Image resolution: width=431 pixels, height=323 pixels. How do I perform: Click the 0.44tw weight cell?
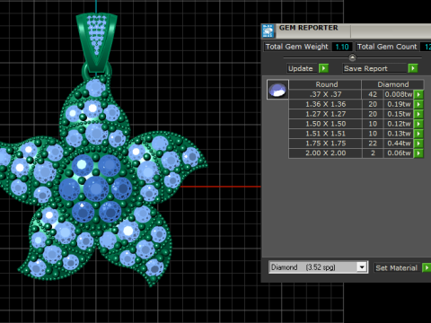(399, 144)
